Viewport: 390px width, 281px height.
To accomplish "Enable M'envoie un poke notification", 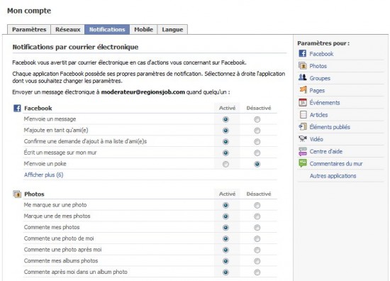I will pyautogui.click(x=225, y=164).
